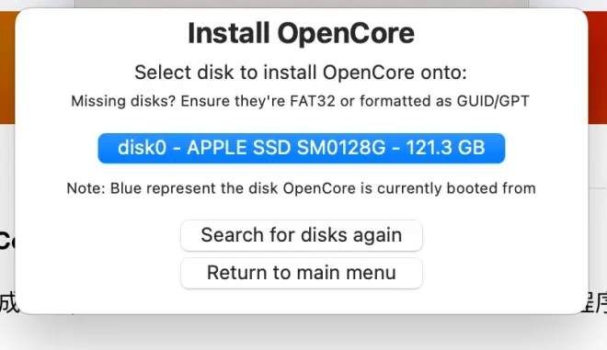The height and width of the screenshot is (350, 607).
Task: Select disk0 APPLE SSD SM0128G disk
Action: coord(301,148)
